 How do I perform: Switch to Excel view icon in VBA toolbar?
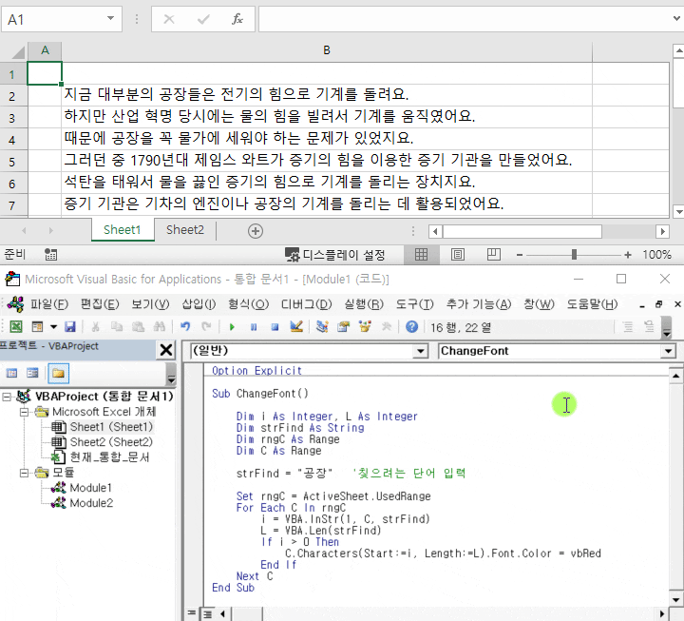pos(16,326)
